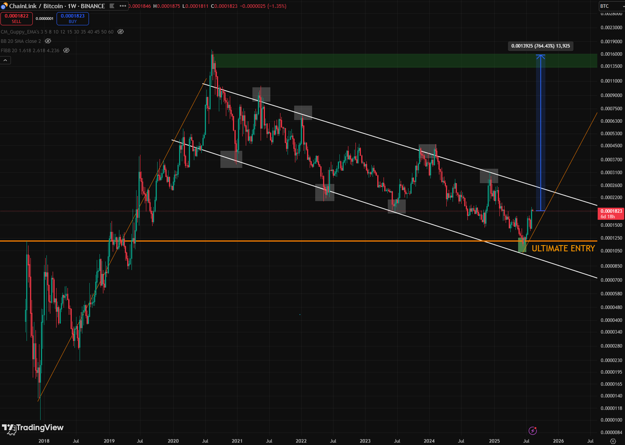Click the 2026 label on the time axis
Image resolution: width=625 pixels, height=445 pixels.
pos(558,441)
